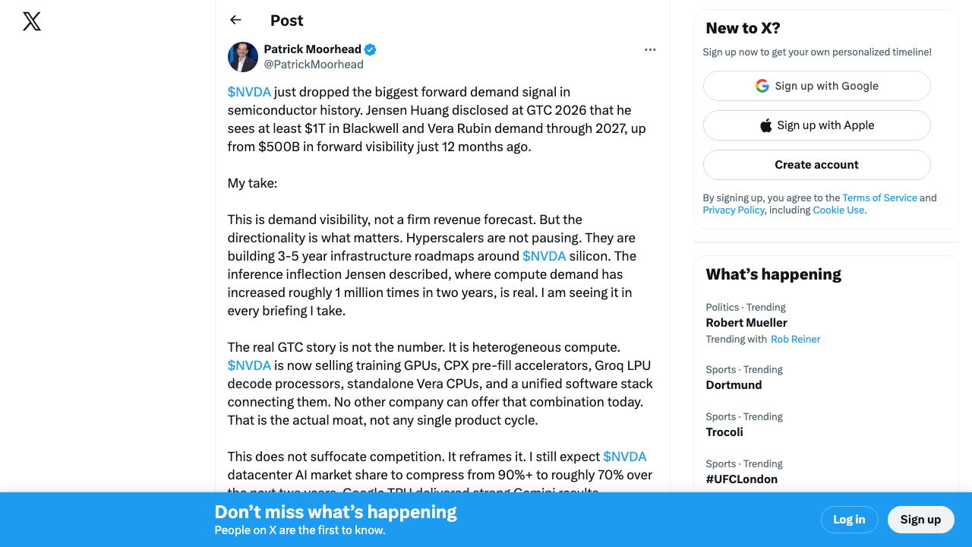
Task: Click the blue verified badge icon
Action: (x=371, y=49)
